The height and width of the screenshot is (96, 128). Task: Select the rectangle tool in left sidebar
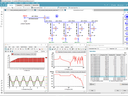point(2,22)
